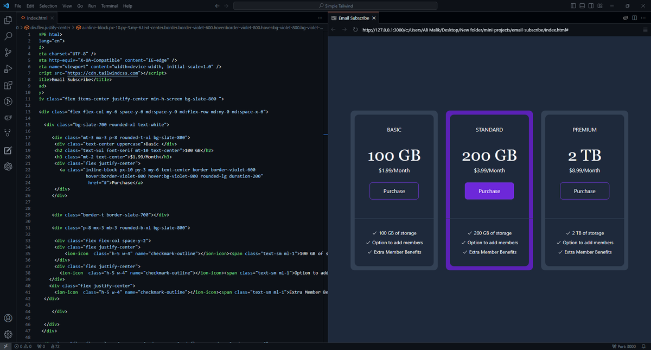Open the errors and warnings status item
This screenshot has width=651, height=350.
point(23,346)
